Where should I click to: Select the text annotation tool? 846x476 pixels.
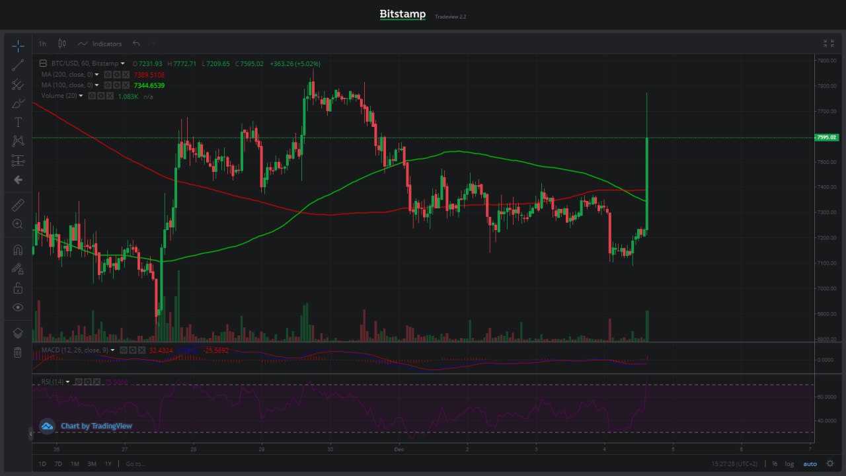(18, 122)
